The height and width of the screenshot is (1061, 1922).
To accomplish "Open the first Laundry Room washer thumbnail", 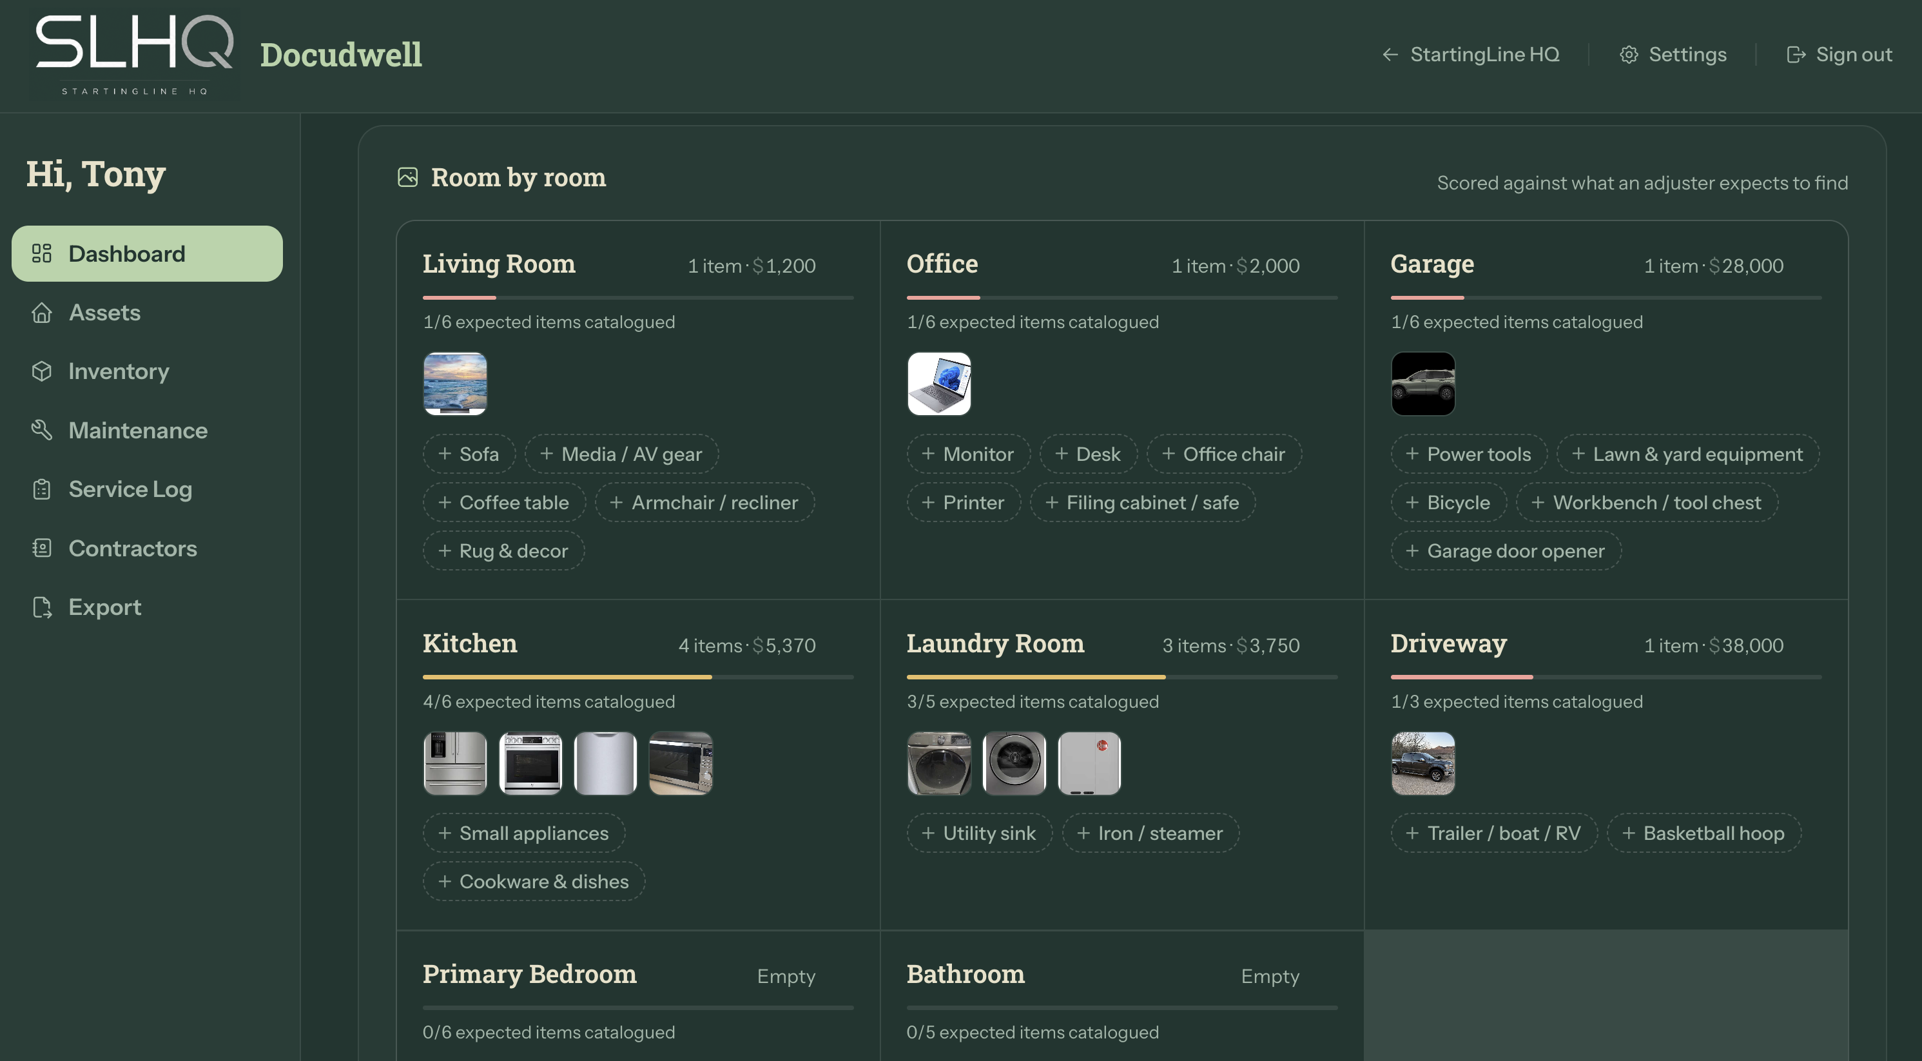I will 939,763.
